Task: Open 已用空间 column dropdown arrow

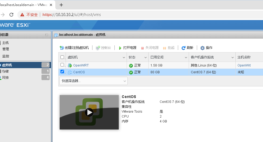Action: point(186,58)
